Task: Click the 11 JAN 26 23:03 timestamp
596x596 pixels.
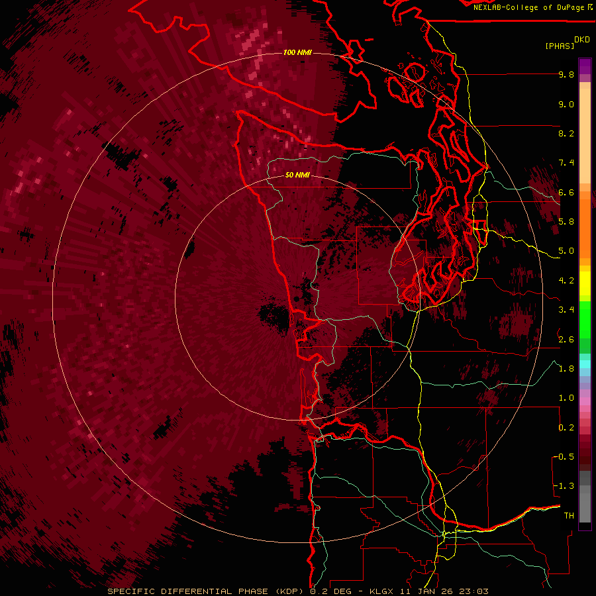Action: click(x=444, y=591)
